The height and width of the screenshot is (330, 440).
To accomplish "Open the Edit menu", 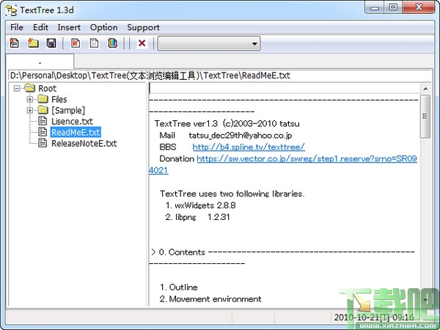I will [x=40, y=27].
